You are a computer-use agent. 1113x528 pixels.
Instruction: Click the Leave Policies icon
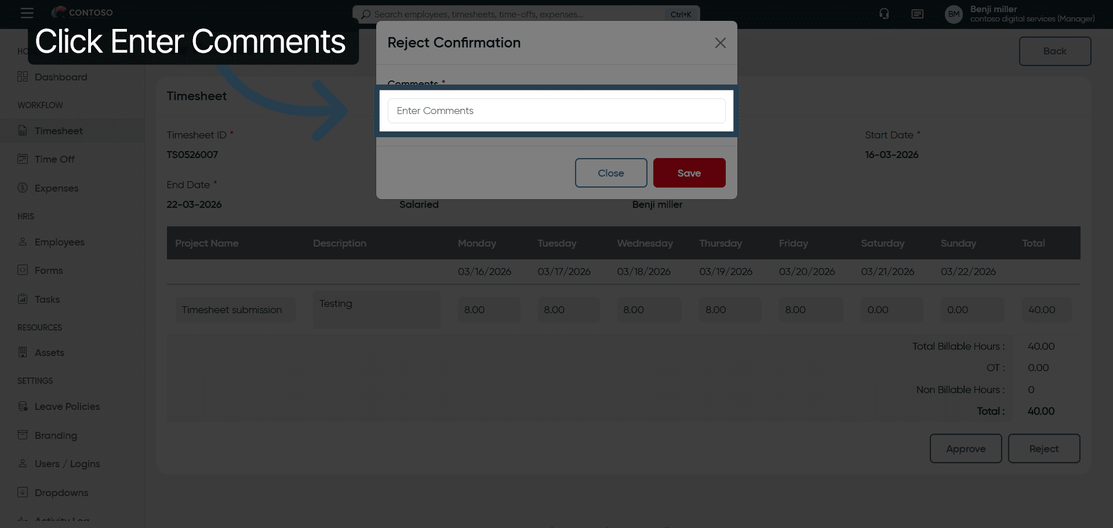23,406
